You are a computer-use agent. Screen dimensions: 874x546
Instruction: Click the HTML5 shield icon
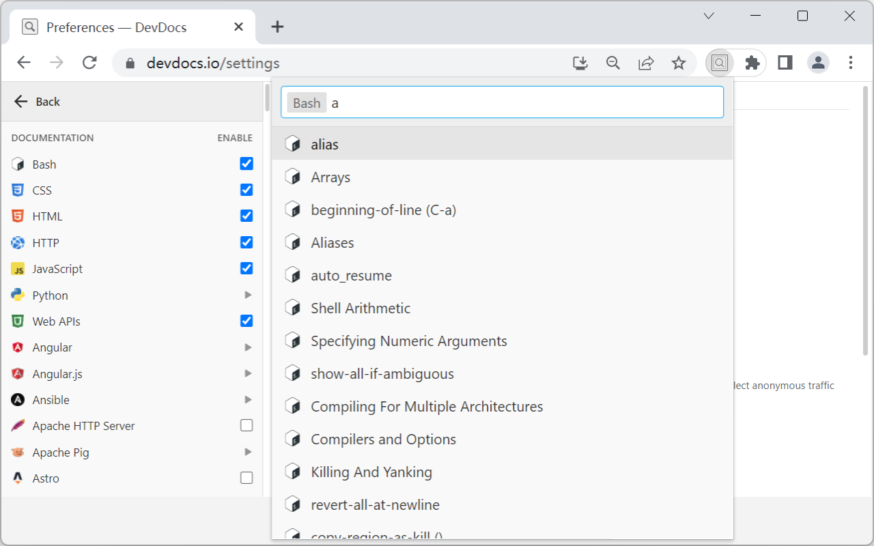click(x=17, y=216)
